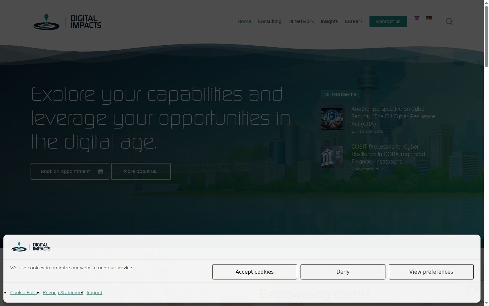Open the Cookie Policy link
Viewport: 489px width, 306px height.
[x=25, y=293]
